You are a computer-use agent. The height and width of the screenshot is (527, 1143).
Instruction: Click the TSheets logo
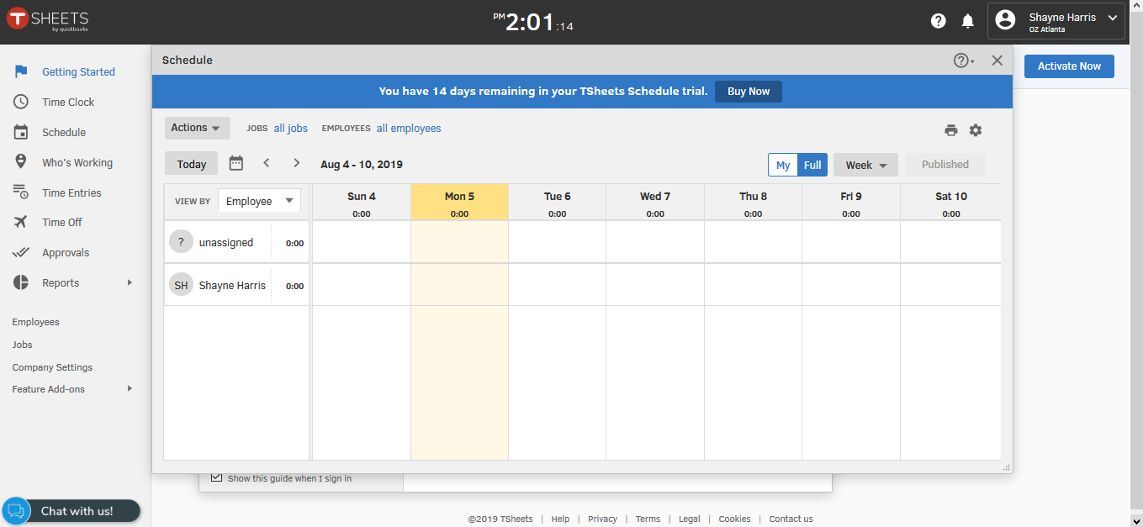(x=48, y=21)
